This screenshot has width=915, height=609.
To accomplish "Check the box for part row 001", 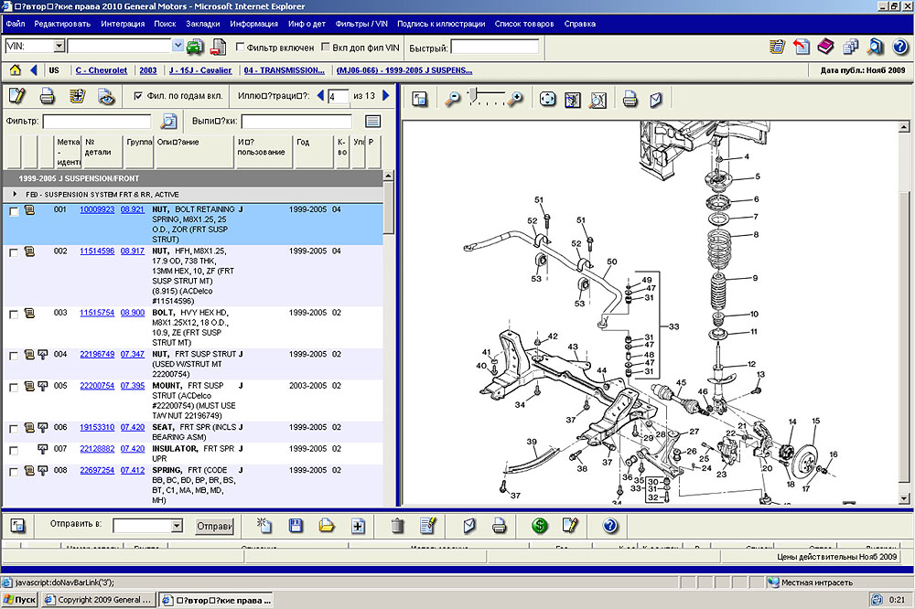I will 14,211.
